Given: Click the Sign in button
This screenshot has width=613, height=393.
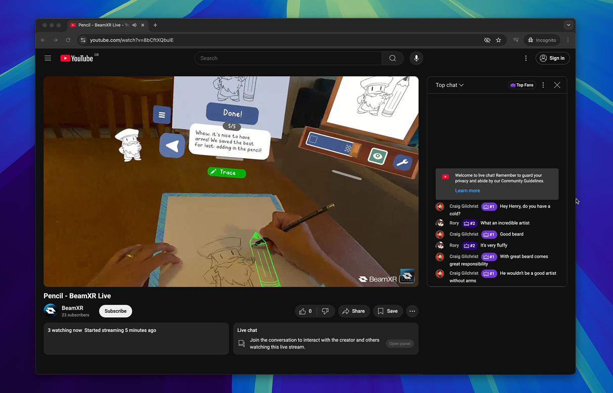Looking at the screenshot, I should point(552,58).
